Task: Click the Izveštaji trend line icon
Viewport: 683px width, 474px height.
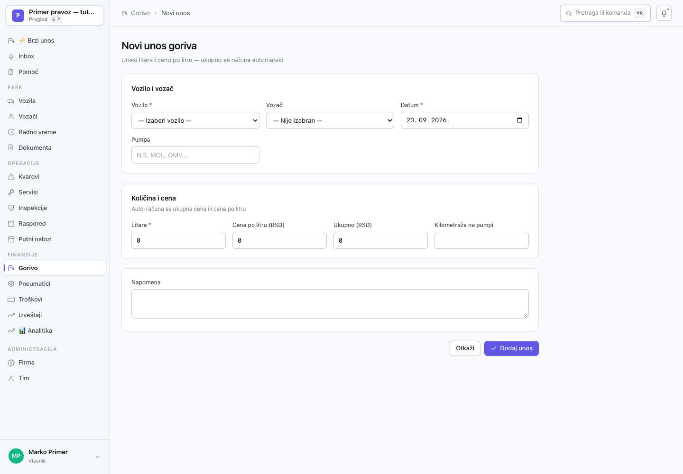Action: point(11,315)
